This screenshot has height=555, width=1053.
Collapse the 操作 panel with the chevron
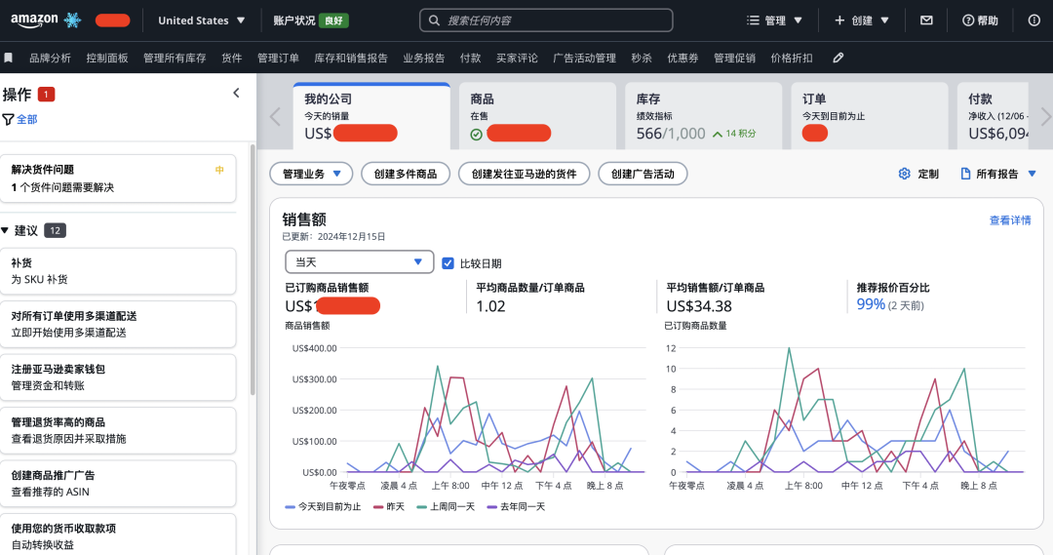click(x=236, y=94)
